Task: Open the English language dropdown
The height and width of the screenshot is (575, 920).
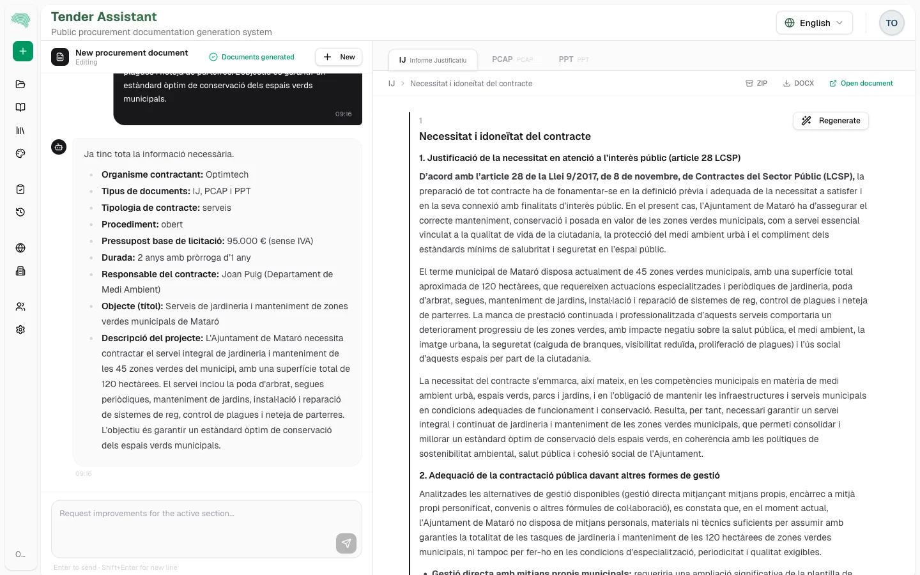Action: pos(814,22)
